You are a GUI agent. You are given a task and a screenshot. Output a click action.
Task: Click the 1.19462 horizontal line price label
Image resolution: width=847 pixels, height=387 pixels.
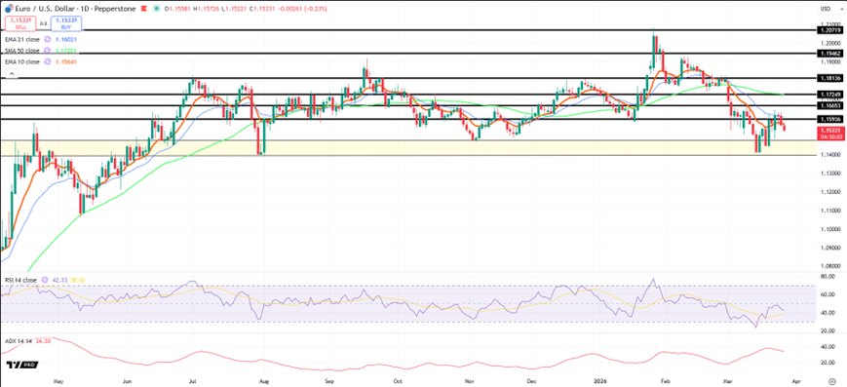click(x=829, y=54)
